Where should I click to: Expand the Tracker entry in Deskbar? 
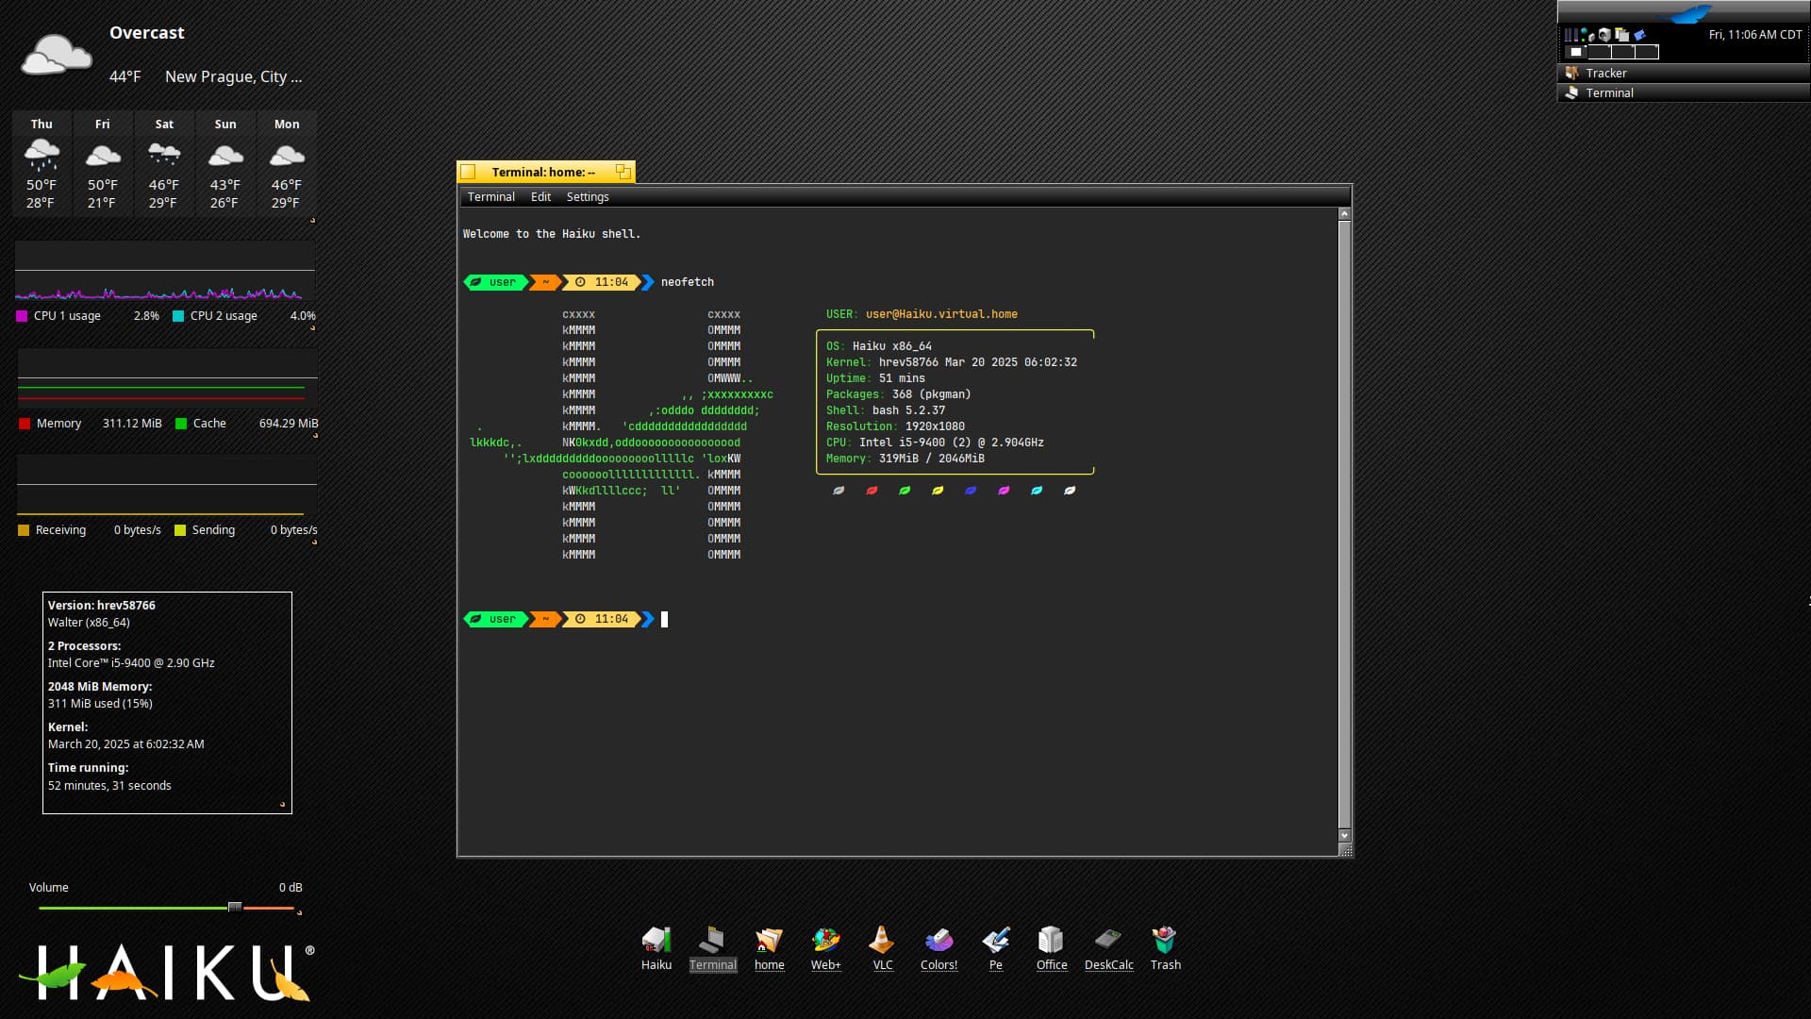(1684, 73)
